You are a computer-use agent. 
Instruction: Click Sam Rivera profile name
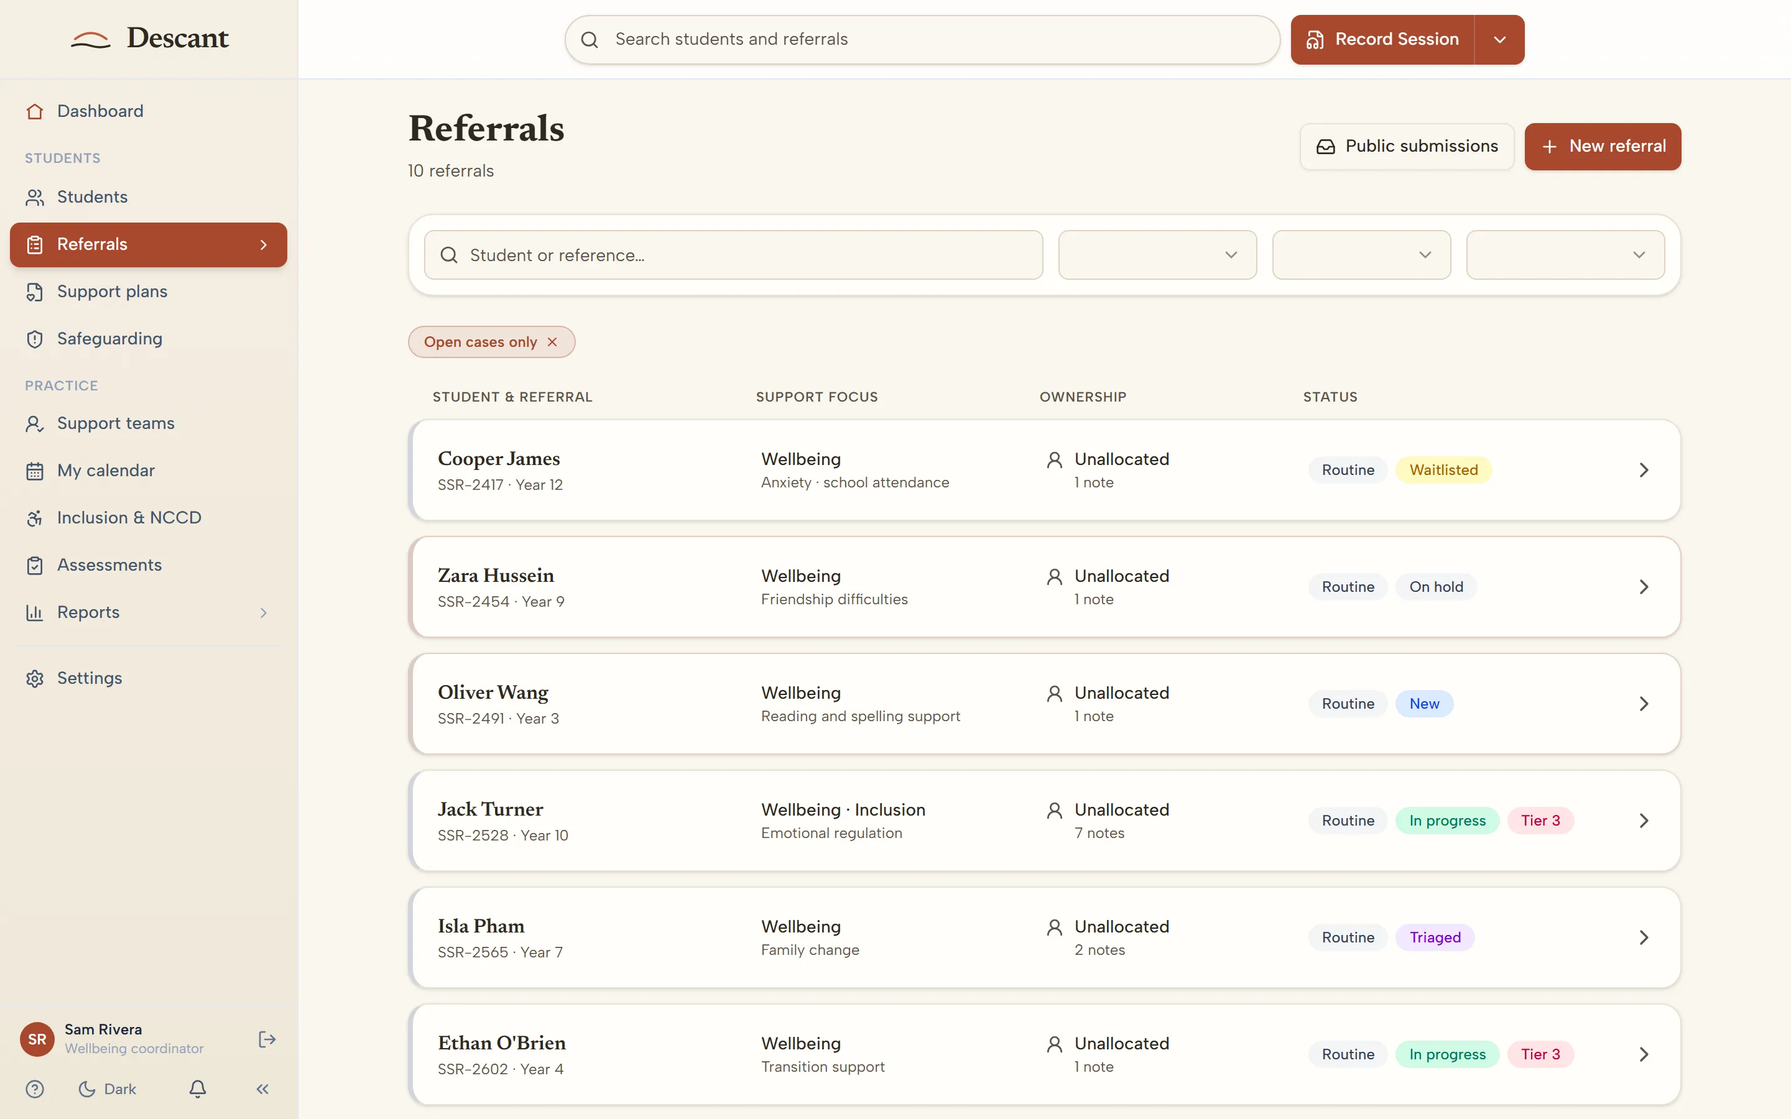click(103, 1029)
